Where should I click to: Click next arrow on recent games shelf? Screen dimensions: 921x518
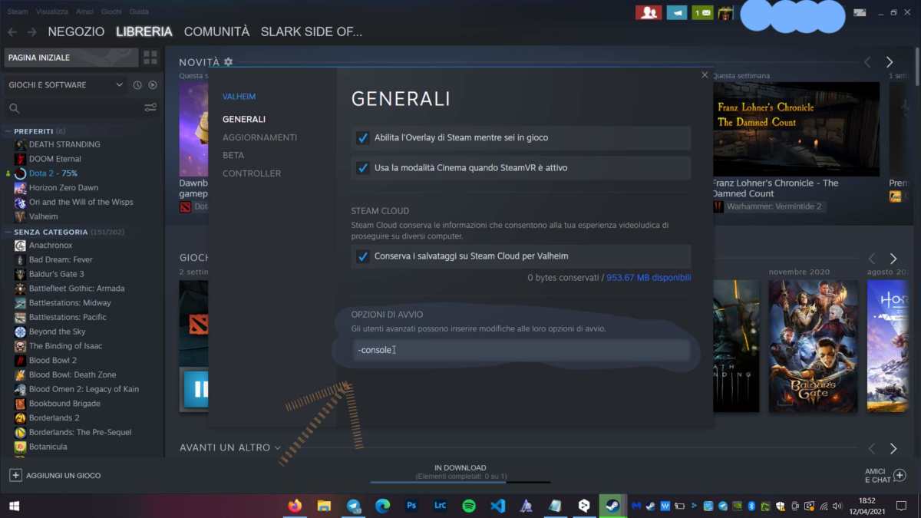(x=893, y=259)
